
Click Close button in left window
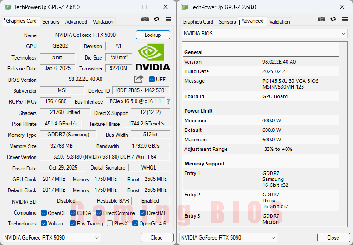[x=157, y=238]
